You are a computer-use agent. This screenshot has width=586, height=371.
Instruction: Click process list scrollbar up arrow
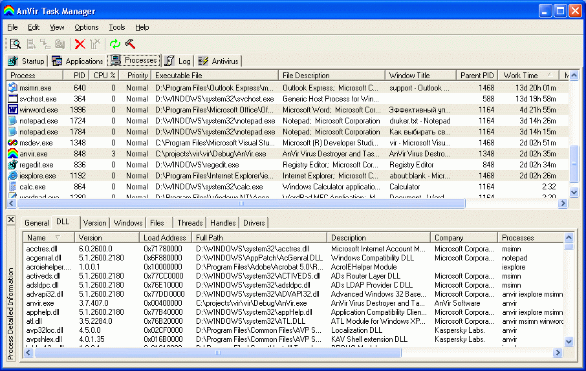[574, 75]
